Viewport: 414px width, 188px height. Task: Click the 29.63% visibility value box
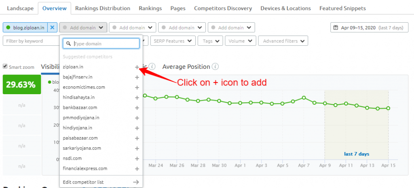[x=22, y=84]
